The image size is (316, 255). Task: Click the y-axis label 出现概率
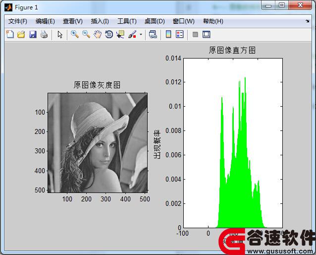click(157, 144)
